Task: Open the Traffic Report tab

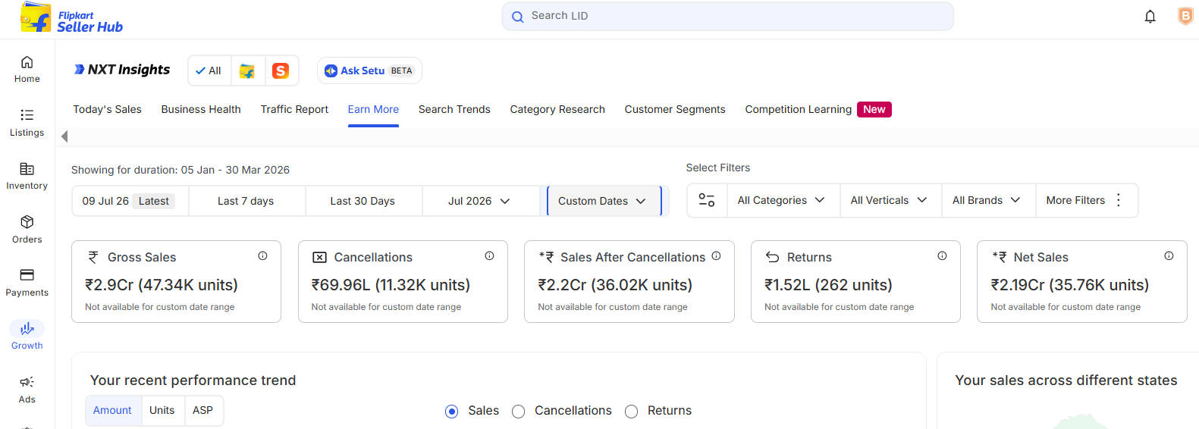Action: [294, 109]
